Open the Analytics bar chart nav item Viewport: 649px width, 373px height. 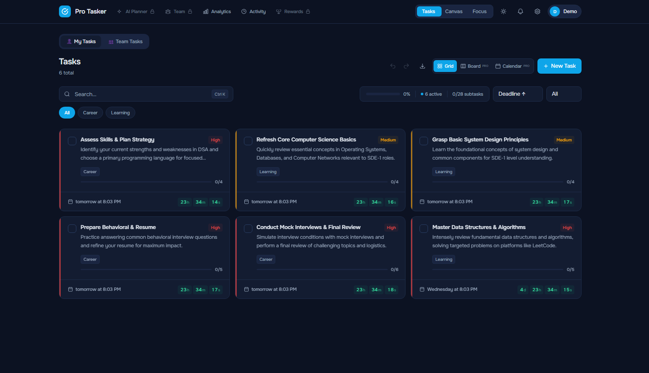[x=217, y=11]
